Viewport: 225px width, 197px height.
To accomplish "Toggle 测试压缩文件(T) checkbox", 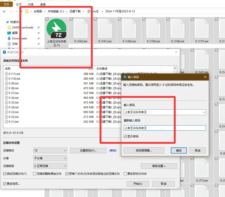I will pos(5,174).
